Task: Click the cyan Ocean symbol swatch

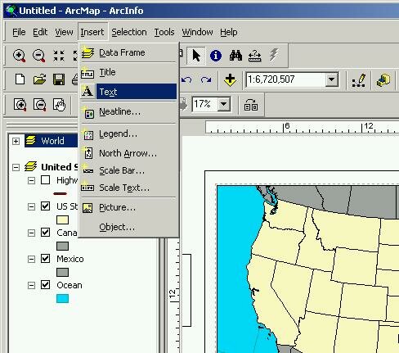Action: 62,298
